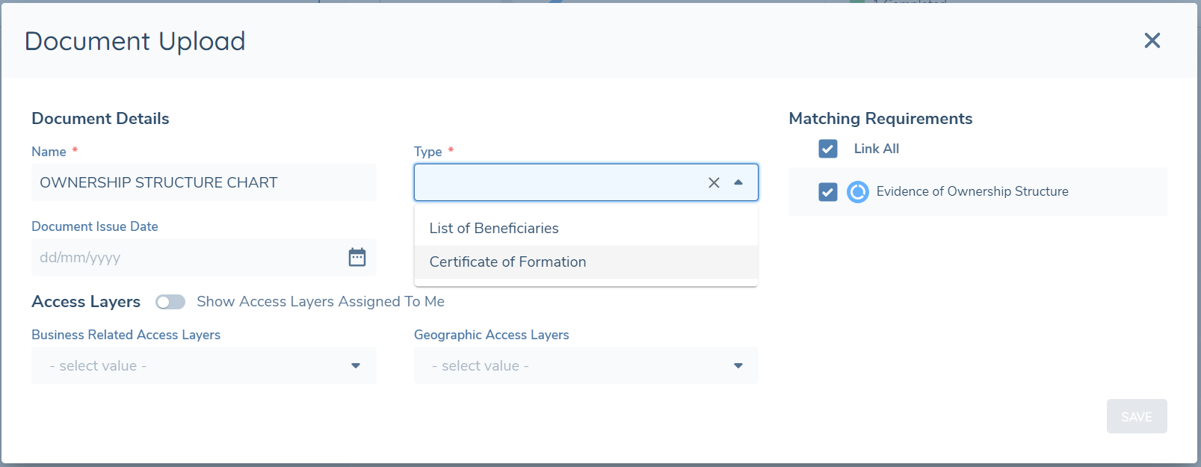Viewport: 1201px width, 467px height.
Task: Collapse the Type dropdown using the caret
Action: click(x=738, y=183)
